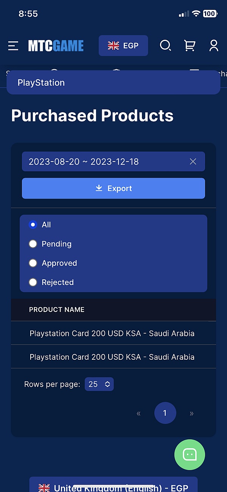Clear the date range filter
Viewport: 227px width, 492px height.
click(x=193, y=162)
